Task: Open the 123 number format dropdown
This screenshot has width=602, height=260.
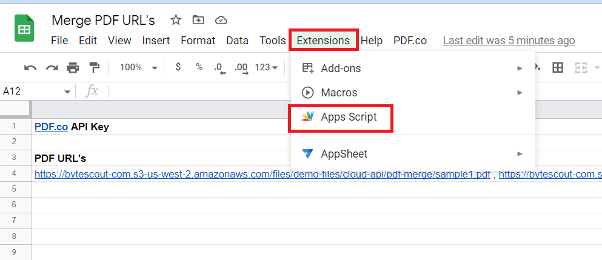Action: 267,68
